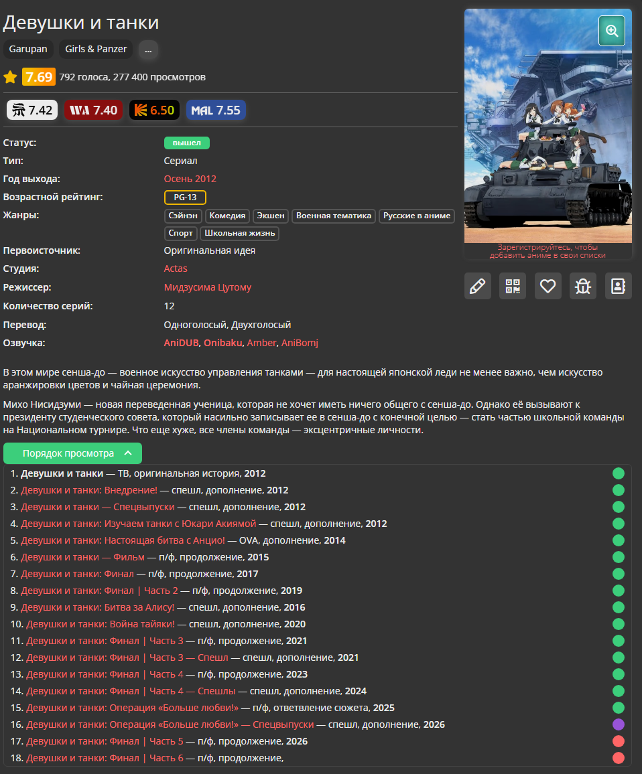Open the MAL 7.55 rating badge
This screenshot has width=642, height=774.
point(216,110)
